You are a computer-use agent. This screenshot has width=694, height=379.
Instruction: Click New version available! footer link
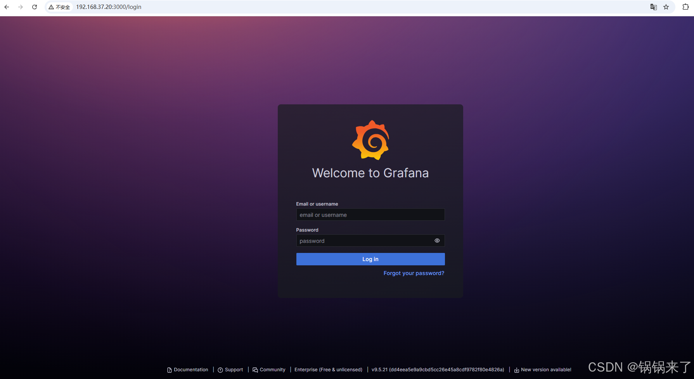tap(543, 370)
